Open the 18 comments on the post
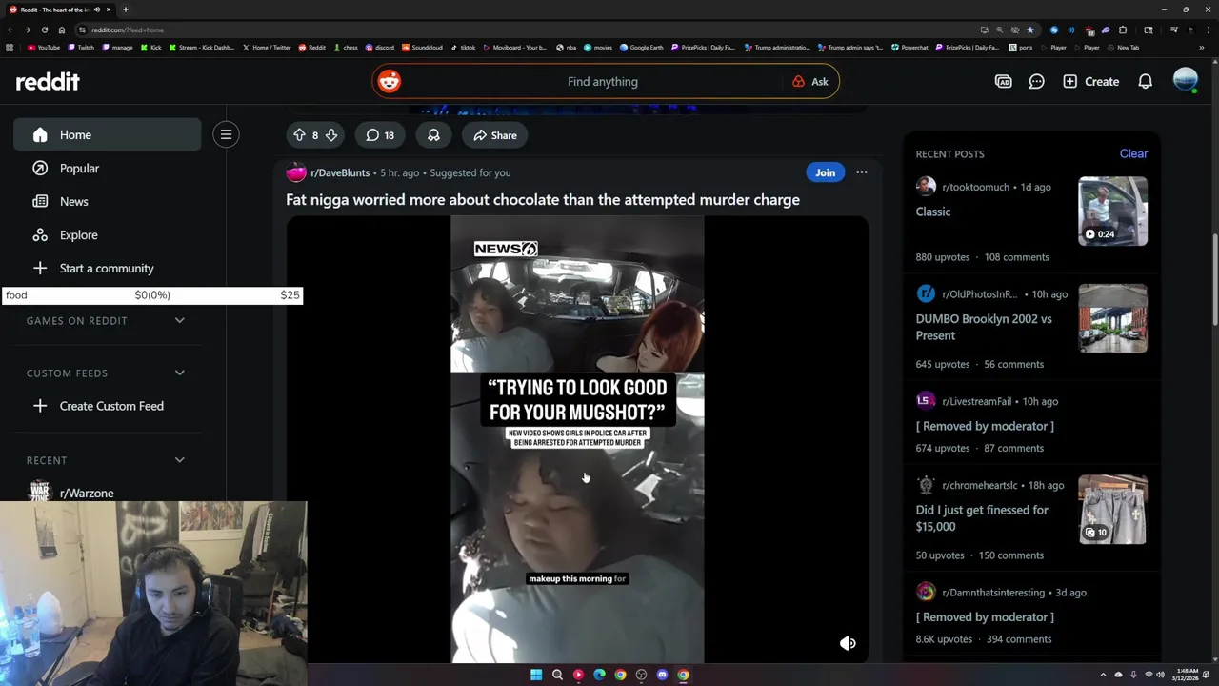The image size is (1219, 686). click(380, 135)
